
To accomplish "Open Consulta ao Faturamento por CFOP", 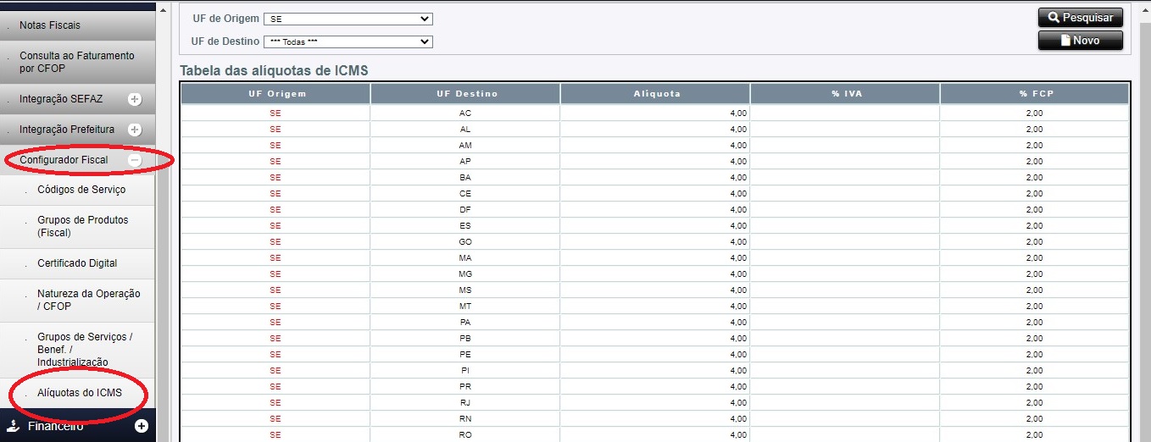I will tap(76, 62).
